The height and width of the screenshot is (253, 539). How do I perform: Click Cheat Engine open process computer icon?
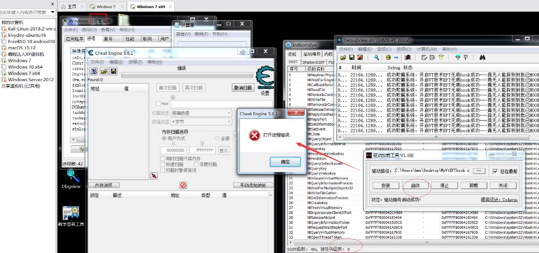click(93, 71)
